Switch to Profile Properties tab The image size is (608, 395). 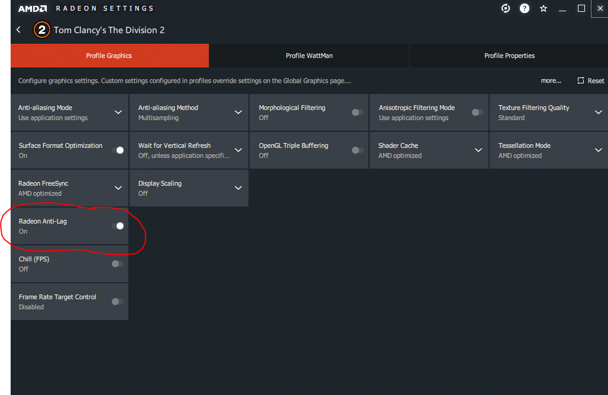pos(509,56)
